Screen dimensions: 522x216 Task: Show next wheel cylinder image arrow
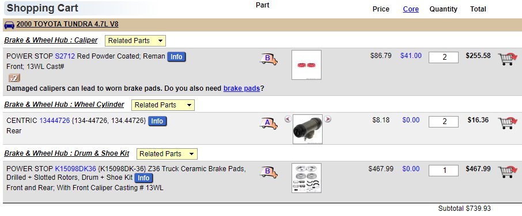pos(328,119)
